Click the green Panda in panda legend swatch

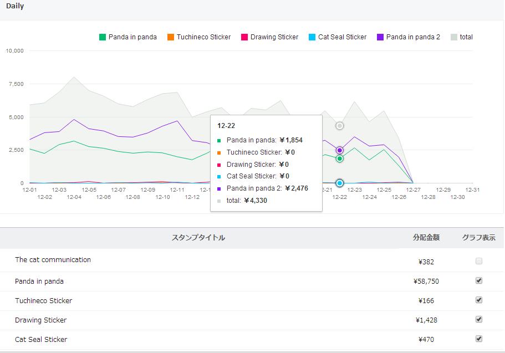point(103,37)
